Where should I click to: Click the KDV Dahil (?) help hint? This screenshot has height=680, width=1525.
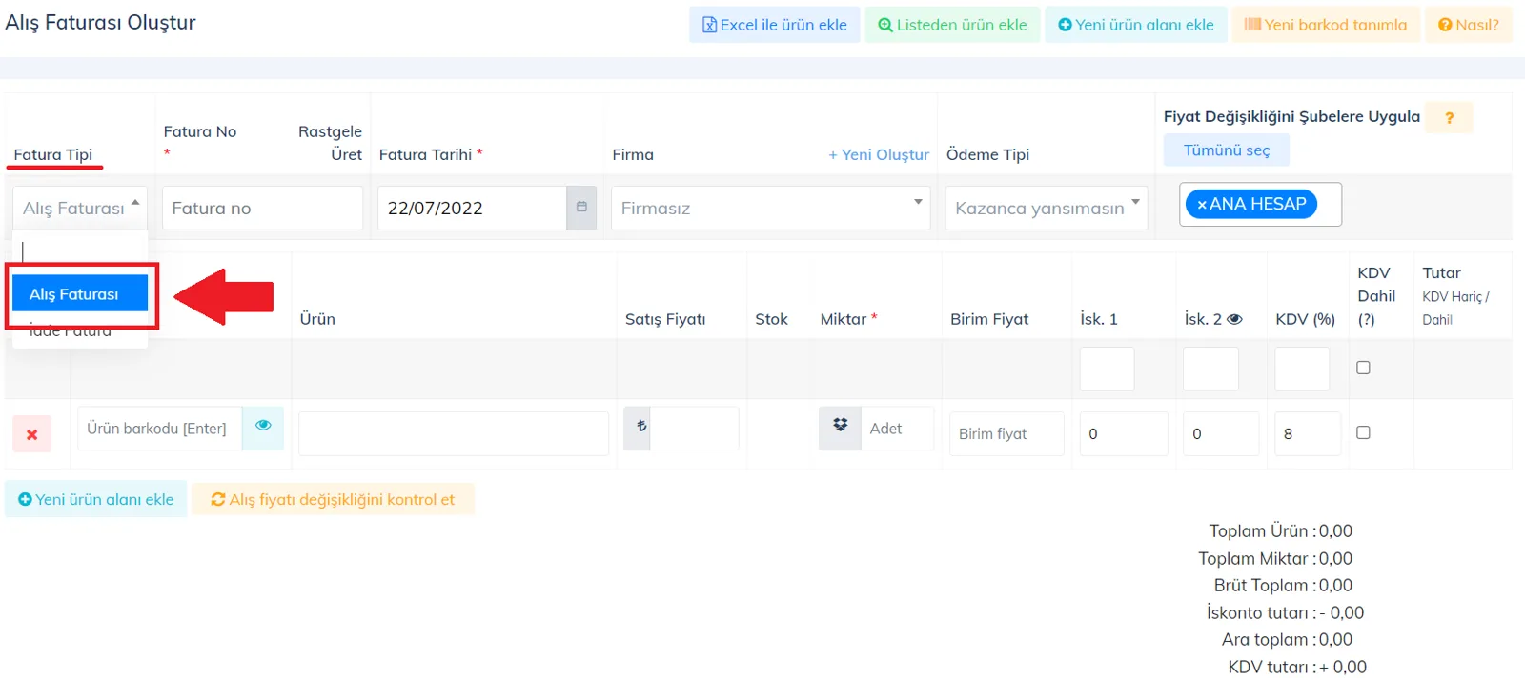point(1367,319)
